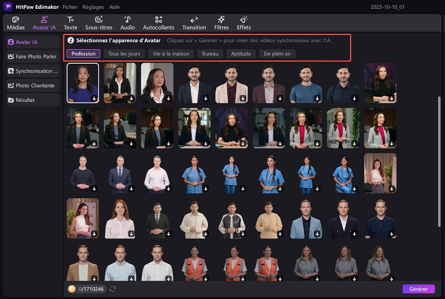This screenshot has height=299, width=445.
Task: Open Faire Photo Parler in sidebar
Action: click(x=33, y=56)
